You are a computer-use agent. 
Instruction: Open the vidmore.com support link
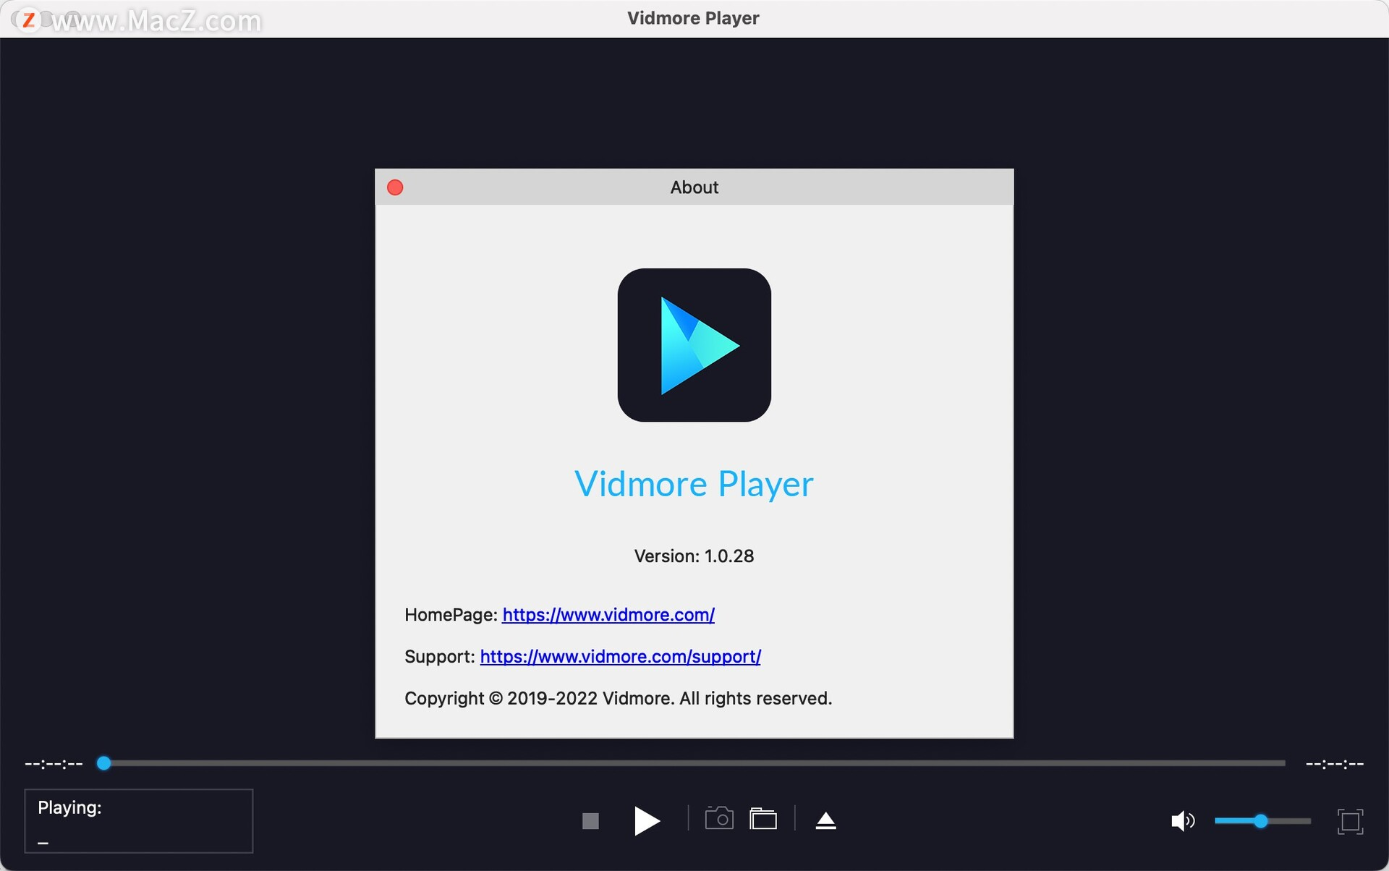point(620,657)
